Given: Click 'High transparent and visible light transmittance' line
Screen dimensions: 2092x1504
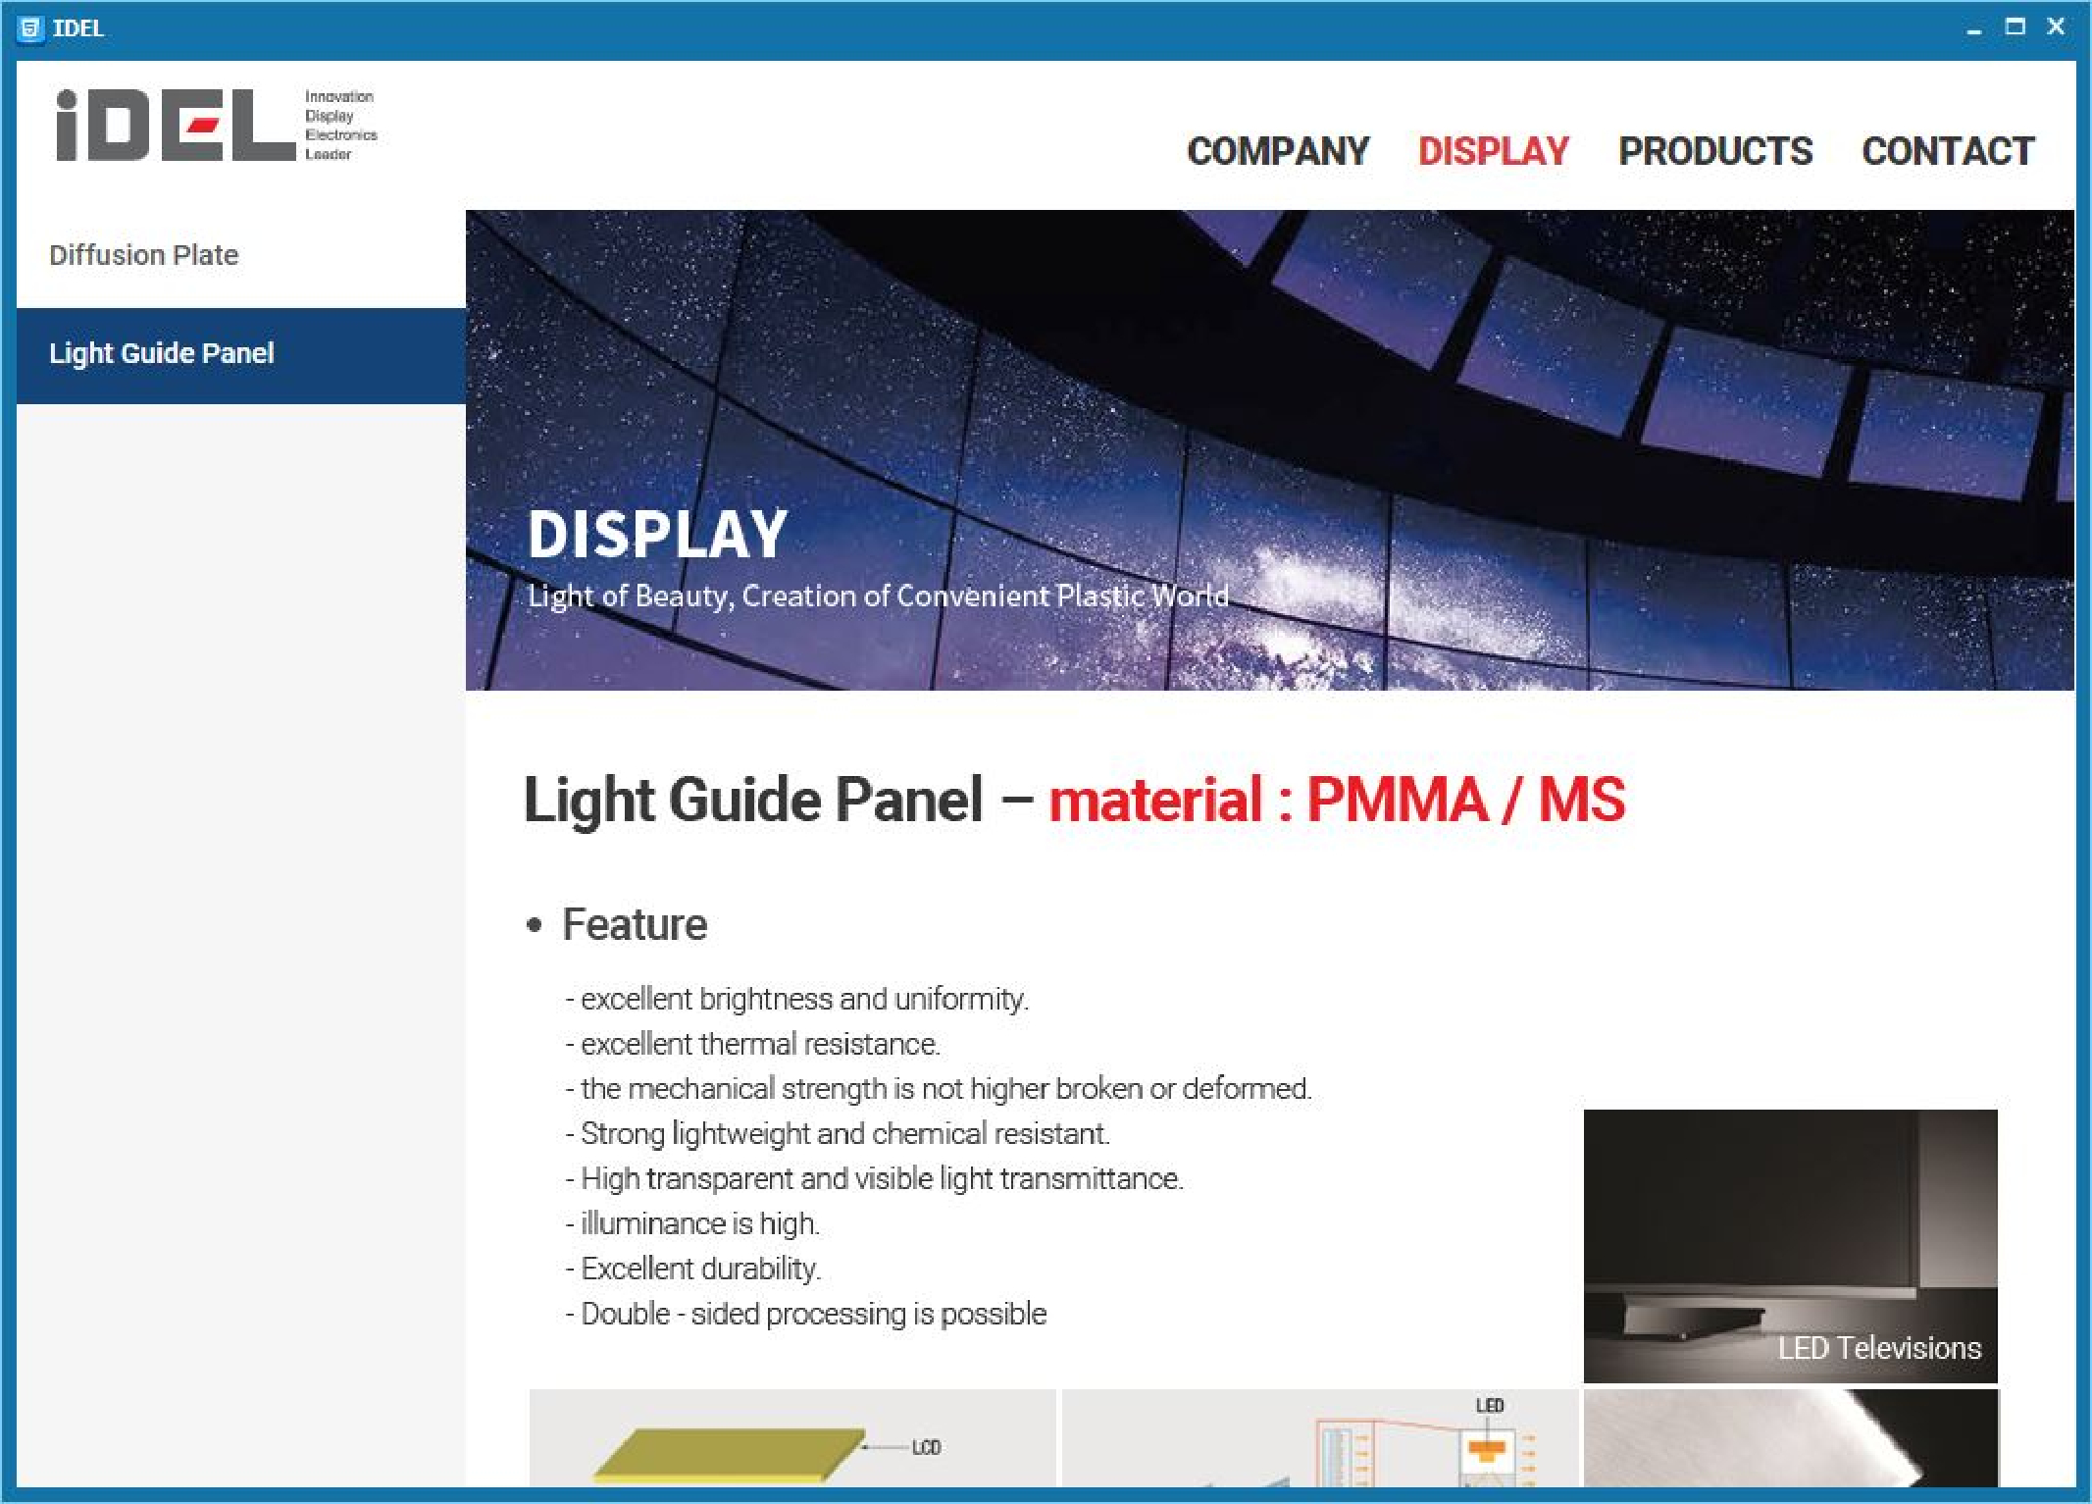Looking at the screenshot, I should (x=875, y=1178).
